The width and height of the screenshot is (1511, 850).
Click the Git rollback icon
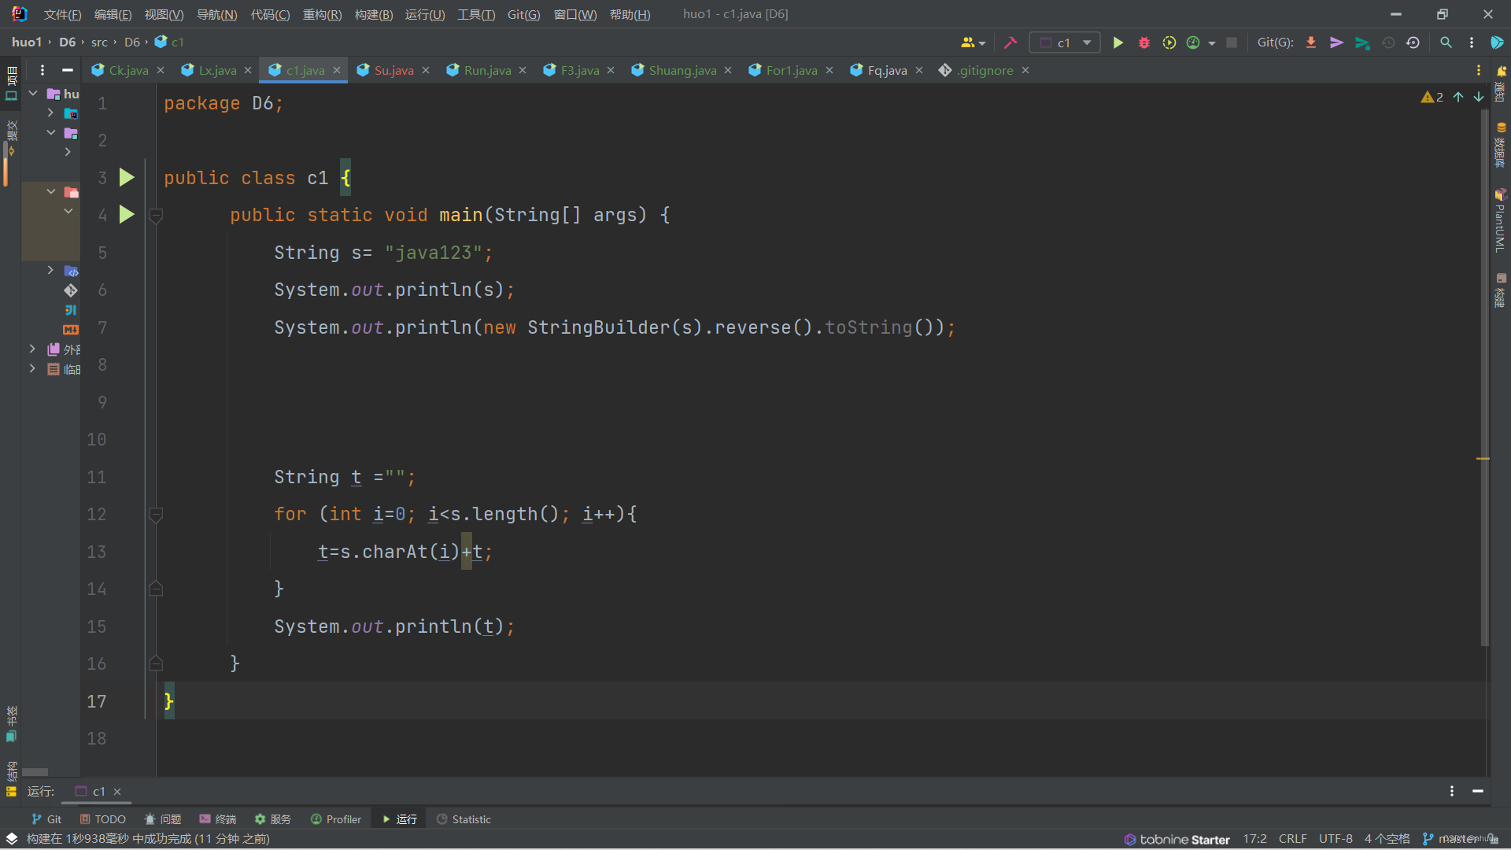click(1413, 42)
